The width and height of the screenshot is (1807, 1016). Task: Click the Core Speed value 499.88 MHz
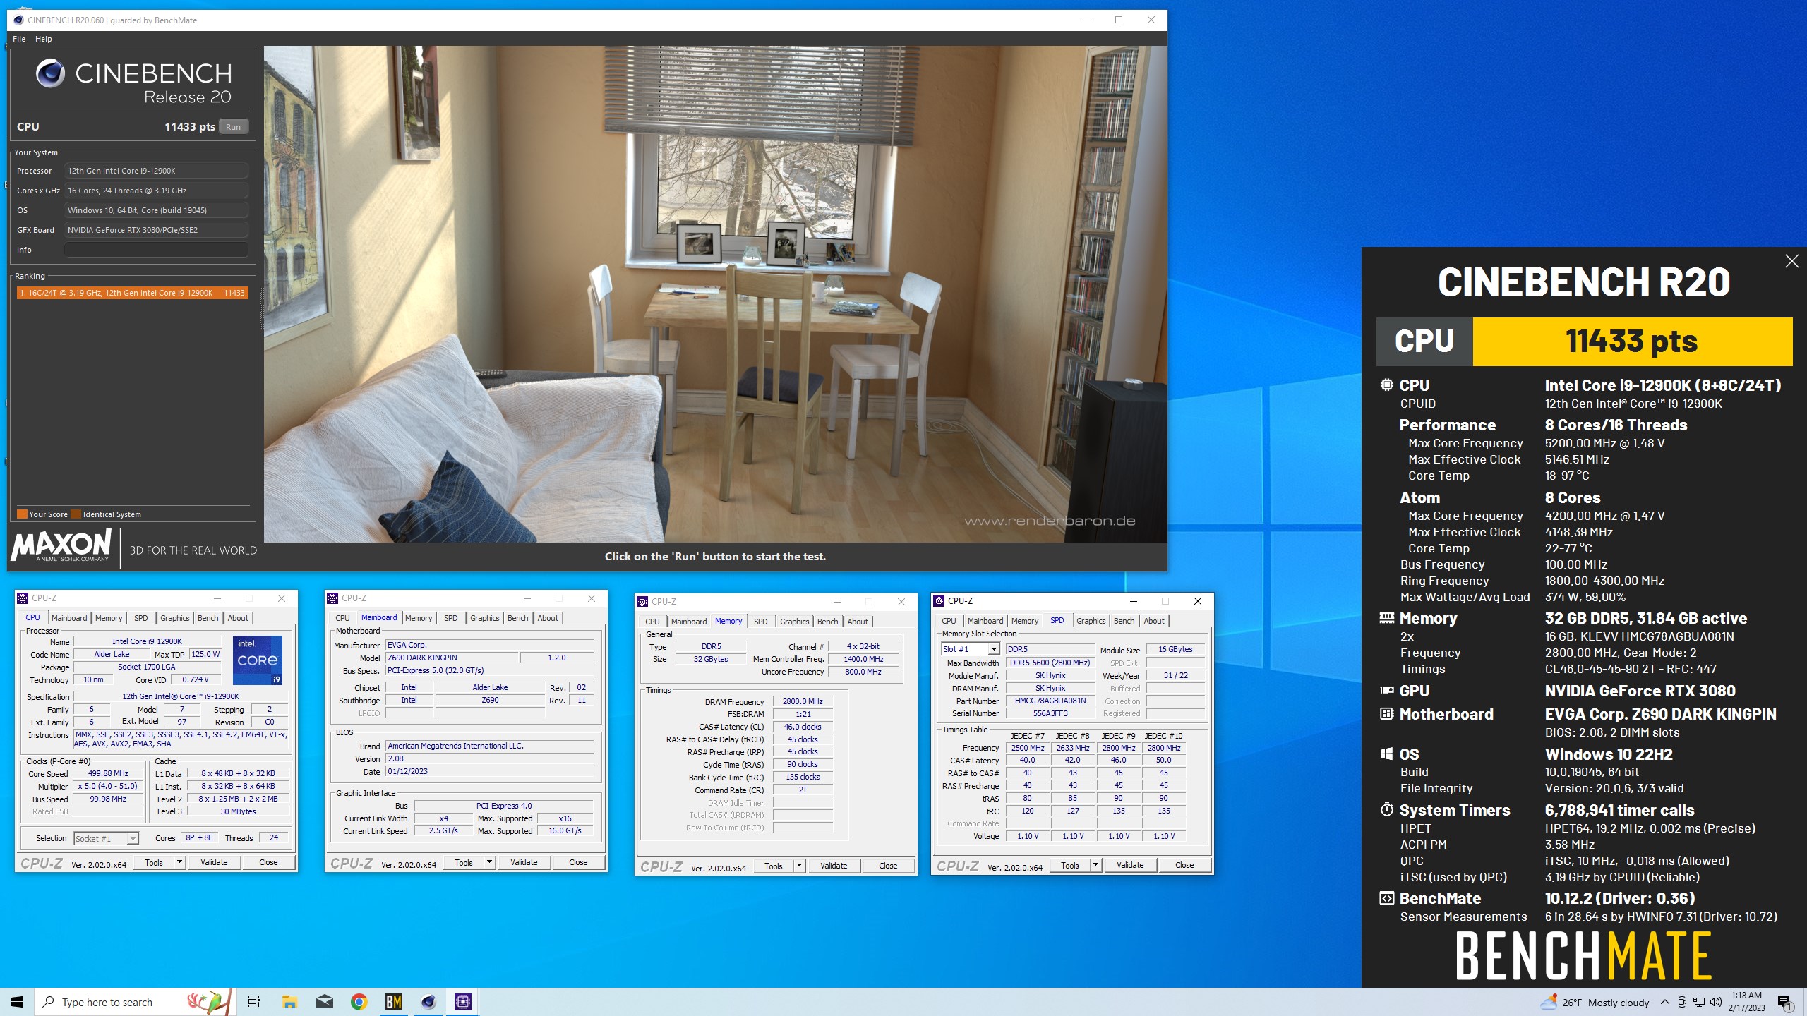coord(108,774)
